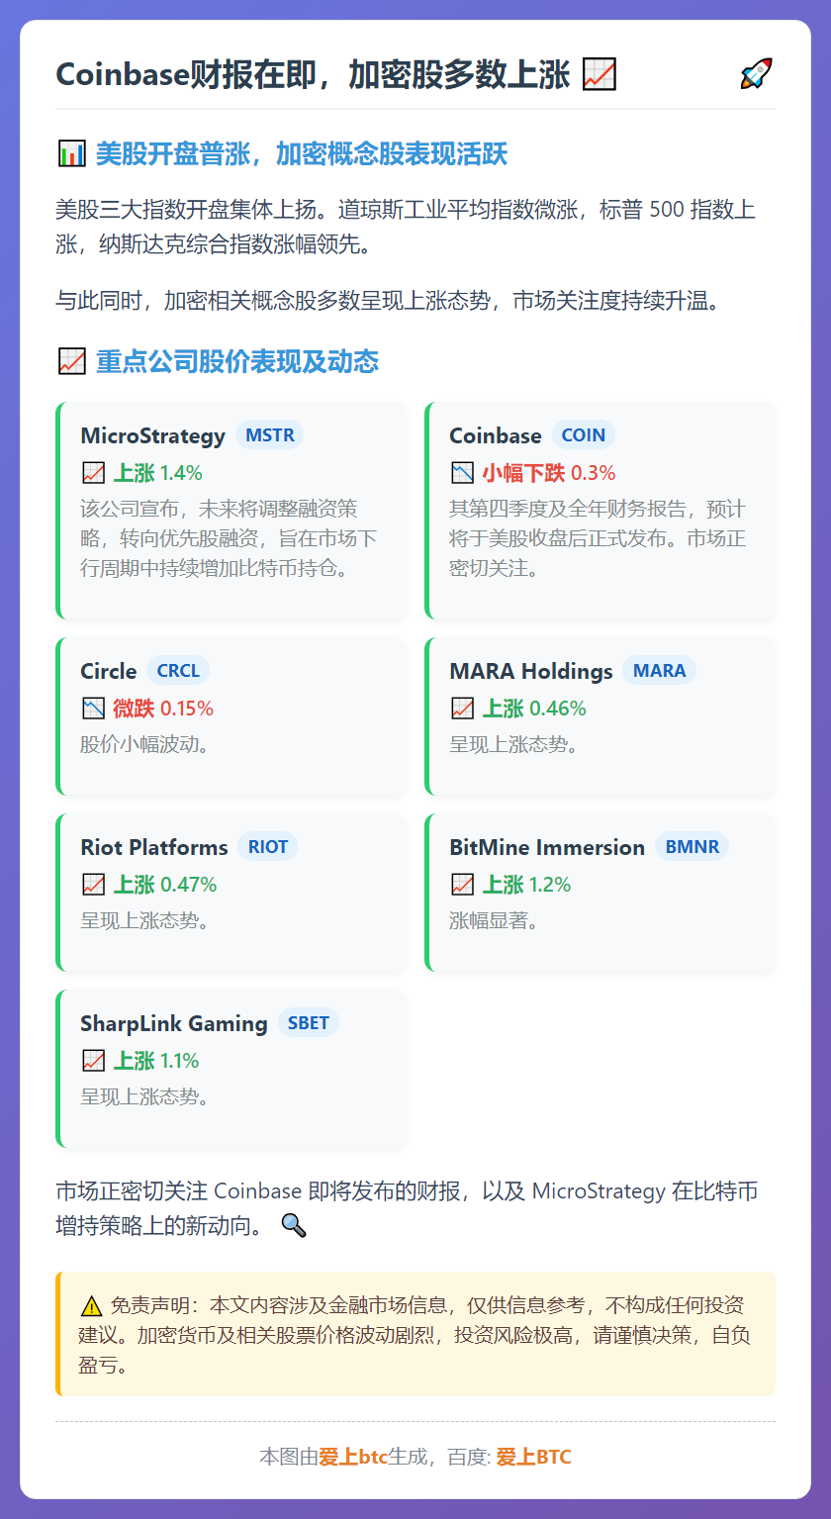Click the Circle company name

[x=109, y=671]
